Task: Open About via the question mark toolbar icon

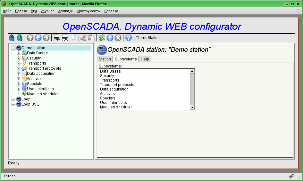Action: point(129,38)
